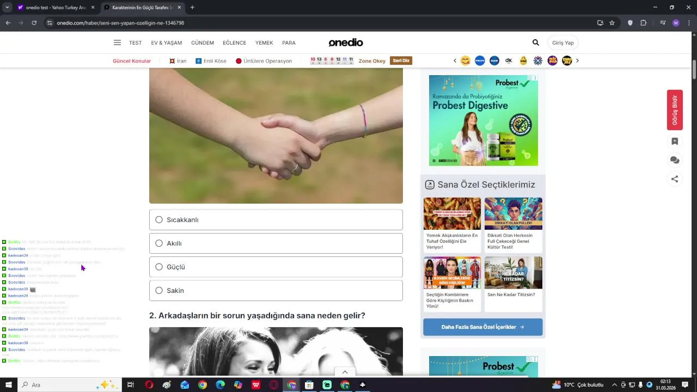The width and height of the screenshot is (697, 392).
Task: Click the right carousel arrow by brand icons
Action: 577,60
